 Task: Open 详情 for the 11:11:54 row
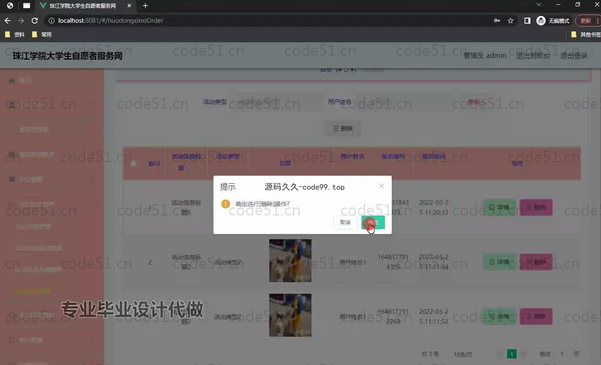(x=499, y=262)
